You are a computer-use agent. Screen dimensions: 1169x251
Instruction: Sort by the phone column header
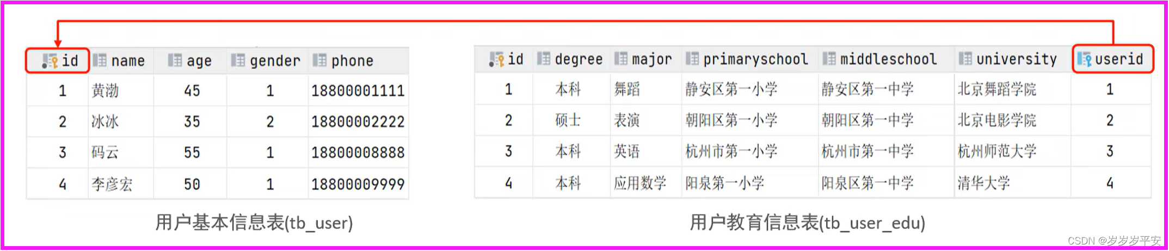click(352, 61)
